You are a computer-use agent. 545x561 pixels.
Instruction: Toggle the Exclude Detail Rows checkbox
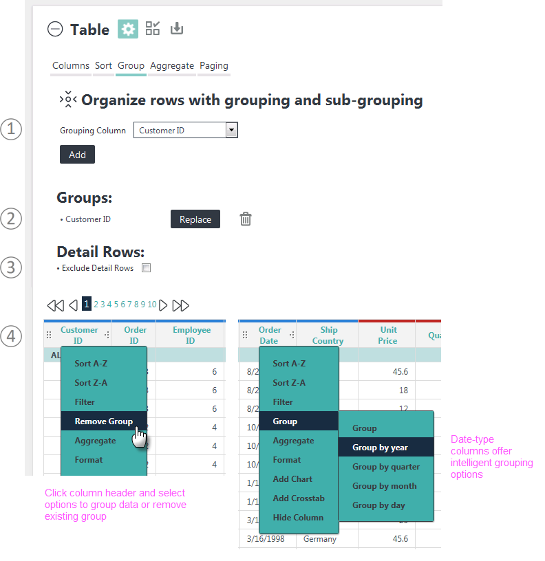pos(146,267)
